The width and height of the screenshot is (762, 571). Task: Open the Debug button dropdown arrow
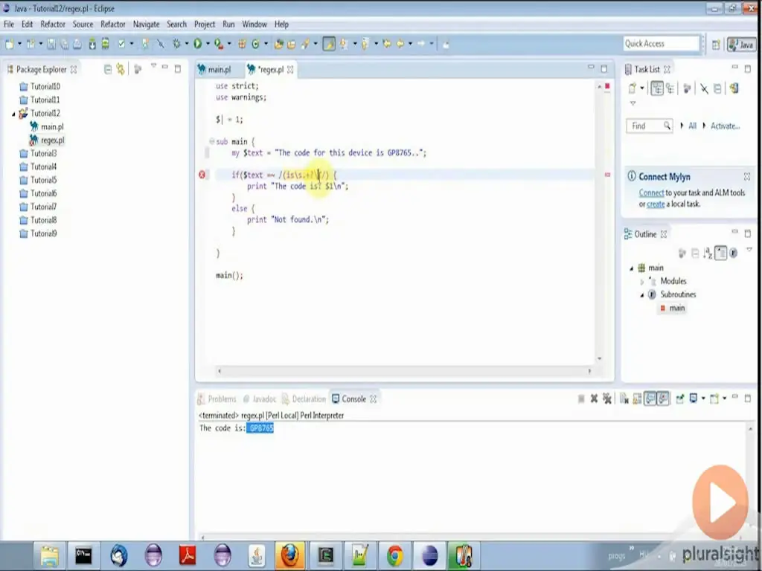click(187, 44)
